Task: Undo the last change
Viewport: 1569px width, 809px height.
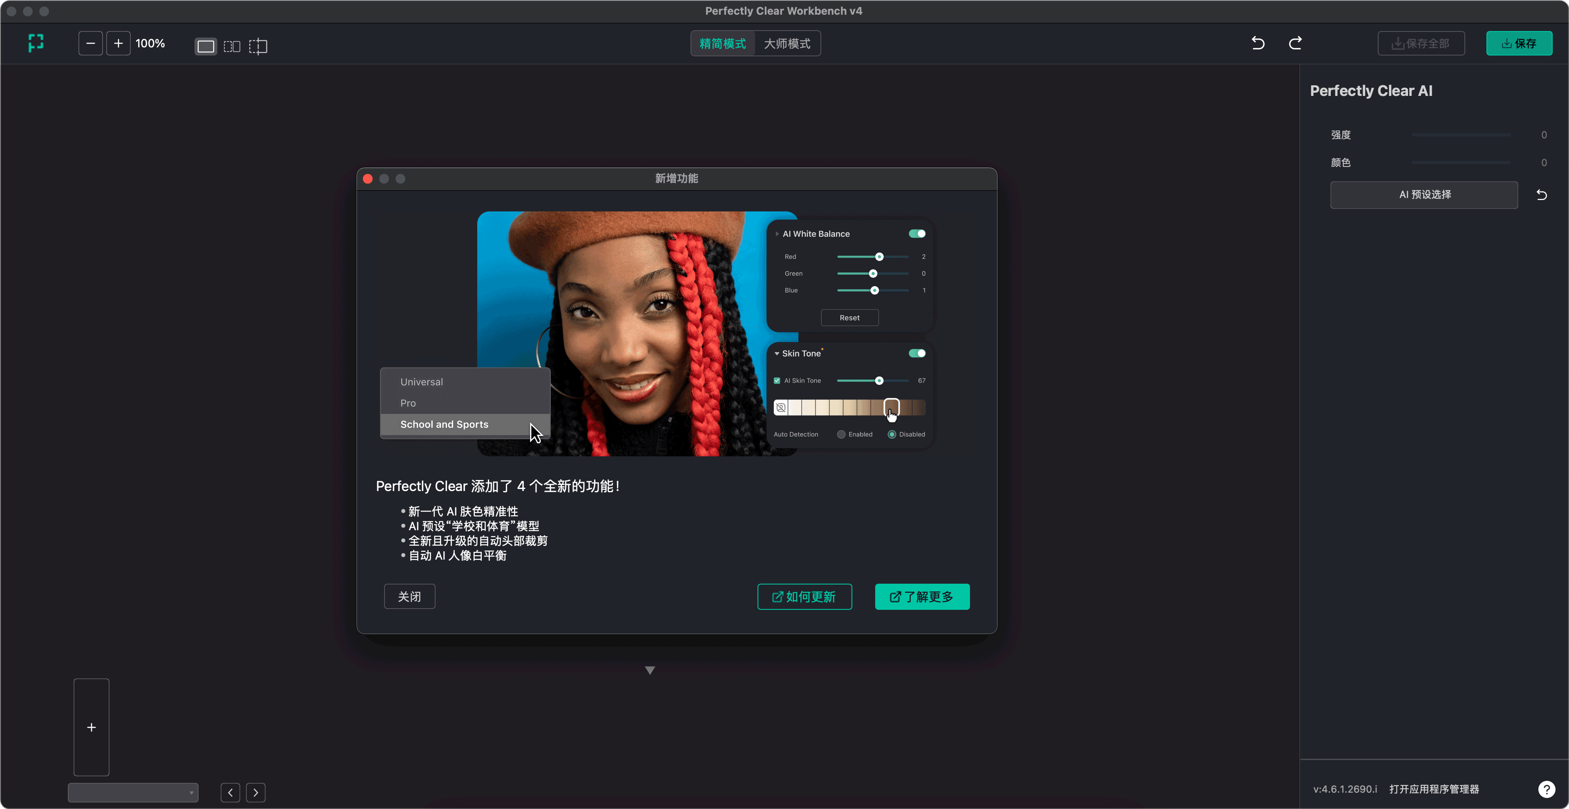Action: click(1258, 43)
